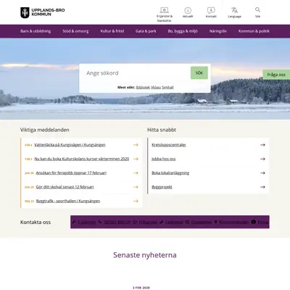
Task: Open the Jobba hos oss link
Action: pyautogui.click(x=164, y=159)
